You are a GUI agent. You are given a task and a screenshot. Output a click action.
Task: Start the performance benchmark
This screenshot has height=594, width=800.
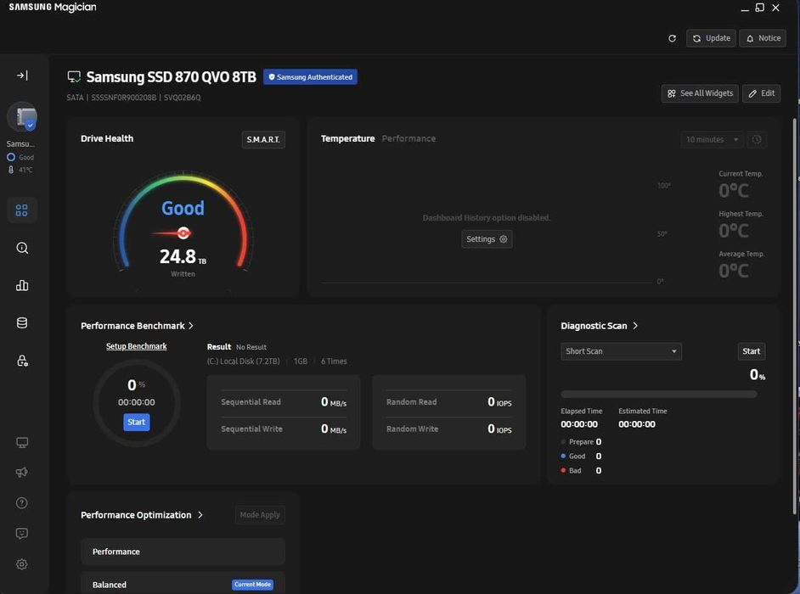[x=136, y=423]
